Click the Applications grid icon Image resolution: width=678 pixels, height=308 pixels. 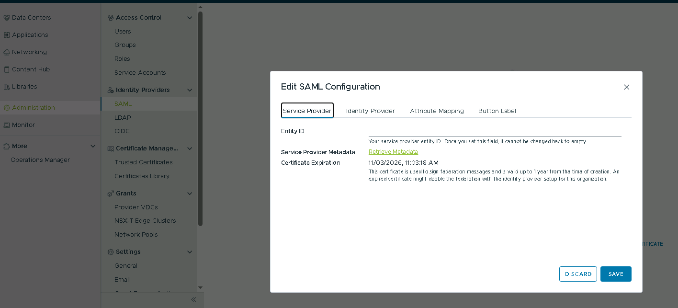[x=7, y=35]
